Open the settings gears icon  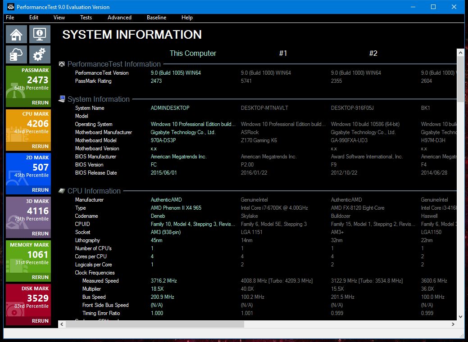pyautogui.click(x=40, y=54)
